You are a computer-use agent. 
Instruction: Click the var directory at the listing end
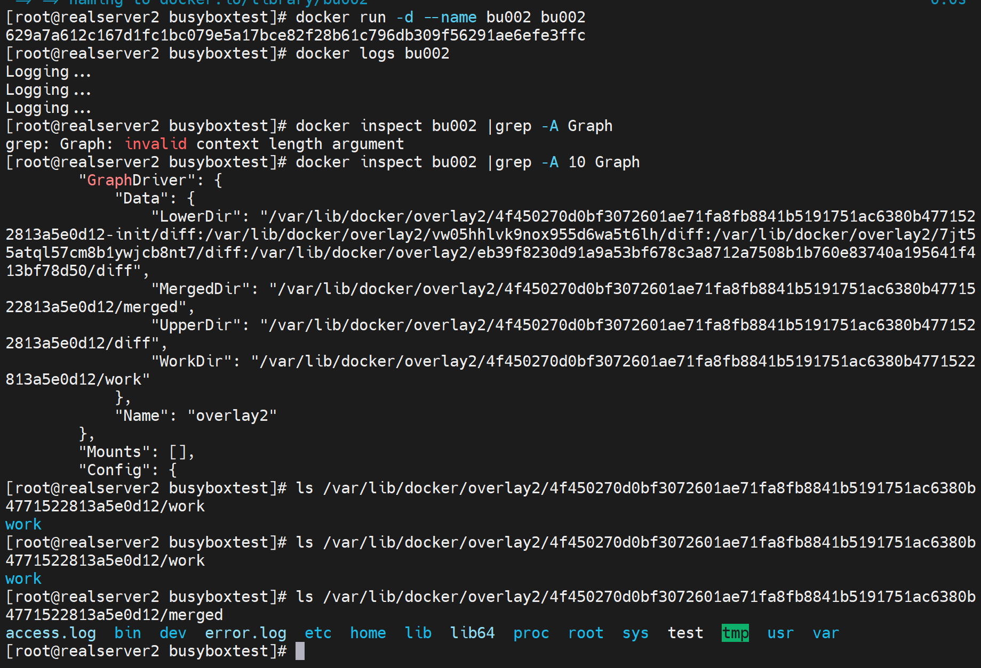click(x=826, y=633)
